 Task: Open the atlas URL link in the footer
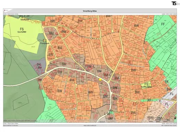click(90, 125)
